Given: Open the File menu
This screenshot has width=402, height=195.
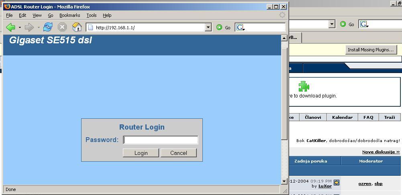Looking at the screenshot, I should pos(9,15).
